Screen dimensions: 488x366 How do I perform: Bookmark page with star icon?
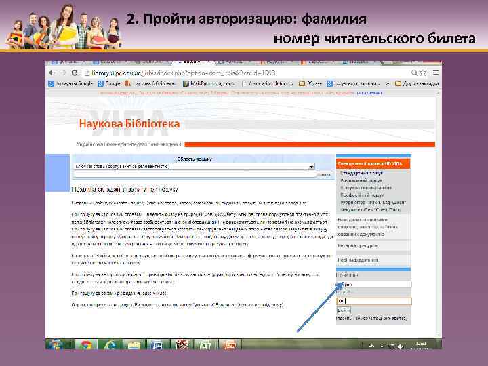point(423,73)
